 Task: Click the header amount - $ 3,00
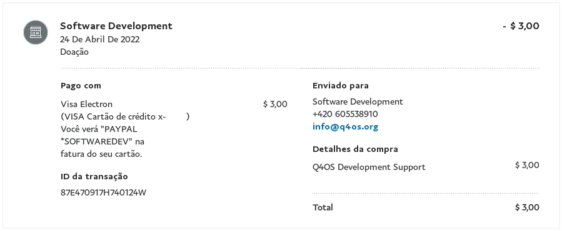point(521,26)
